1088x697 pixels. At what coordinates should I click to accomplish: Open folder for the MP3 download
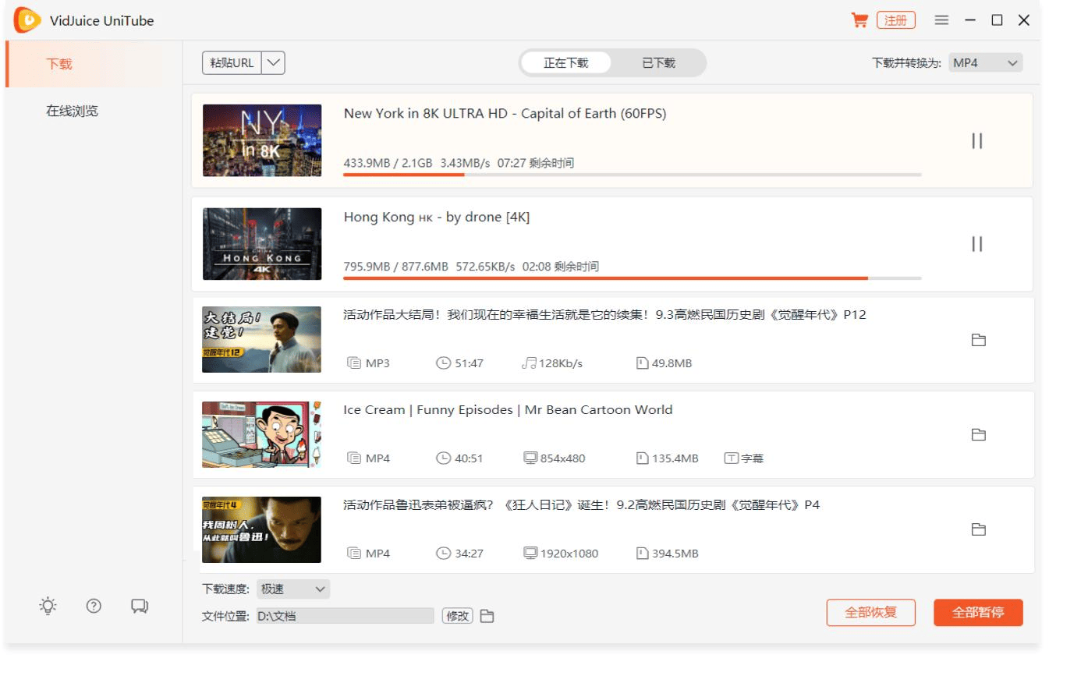pyautogui.click(x=978, y=340)
